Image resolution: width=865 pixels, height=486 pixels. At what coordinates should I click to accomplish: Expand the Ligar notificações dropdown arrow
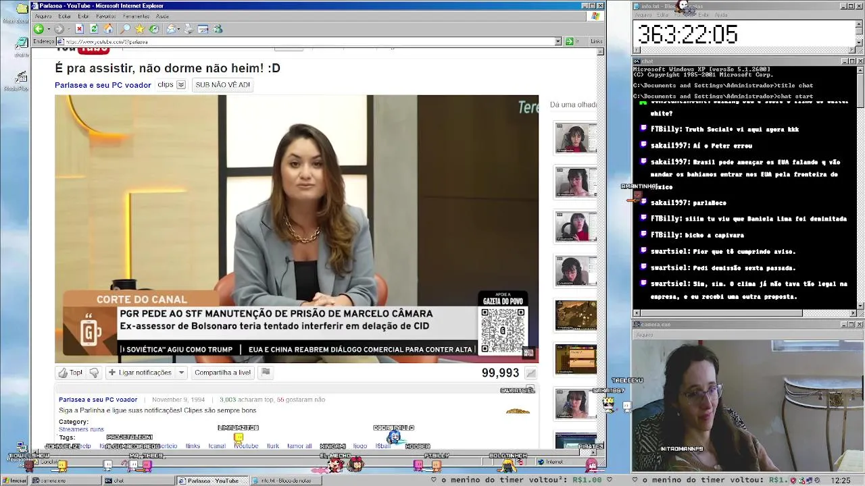181,373
